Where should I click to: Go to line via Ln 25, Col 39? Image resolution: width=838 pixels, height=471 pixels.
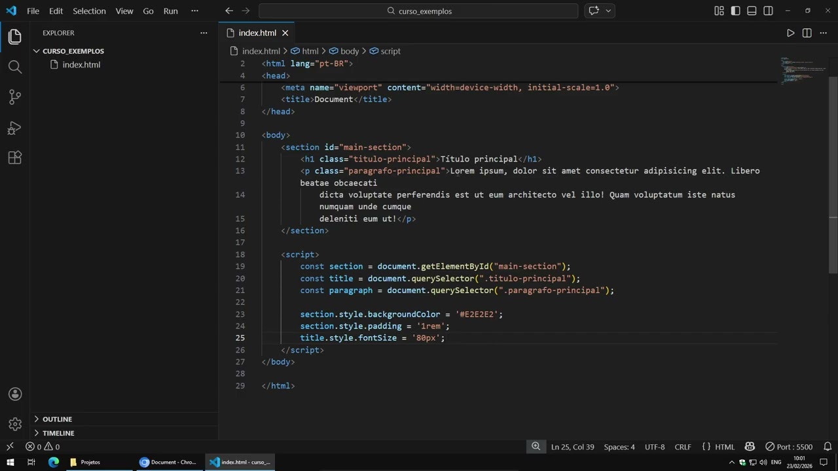572,447
